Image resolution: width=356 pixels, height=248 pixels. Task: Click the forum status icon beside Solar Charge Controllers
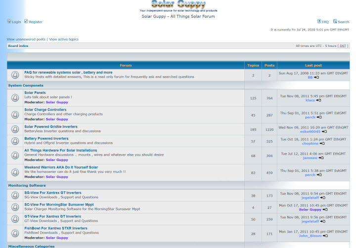(x=15, y=115)
